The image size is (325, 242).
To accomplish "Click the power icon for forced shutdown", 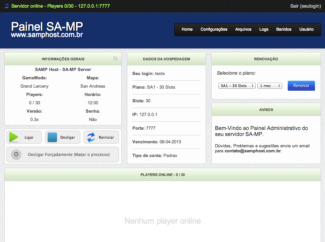I will coord(16,154).
